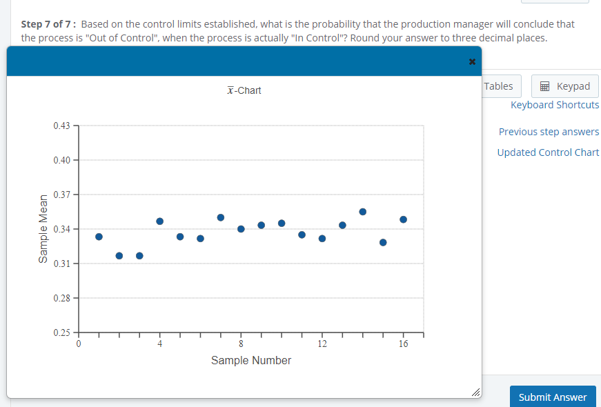Open the Updated Control Chart link

[x=548, y=152]
